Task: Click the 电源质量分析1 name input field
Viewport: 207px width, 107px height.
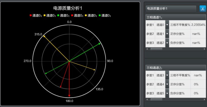Action: 171,9
